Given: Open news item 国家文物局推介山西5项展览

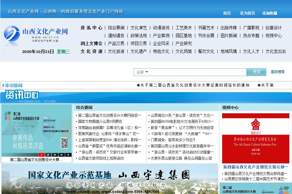Looking at the screenshot, I should point(100,121).
